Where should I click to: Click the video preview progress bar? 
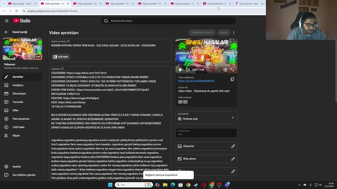tap(206, 65)
